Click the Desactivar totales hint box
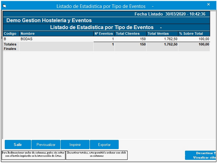 click(x=96, y=155)
